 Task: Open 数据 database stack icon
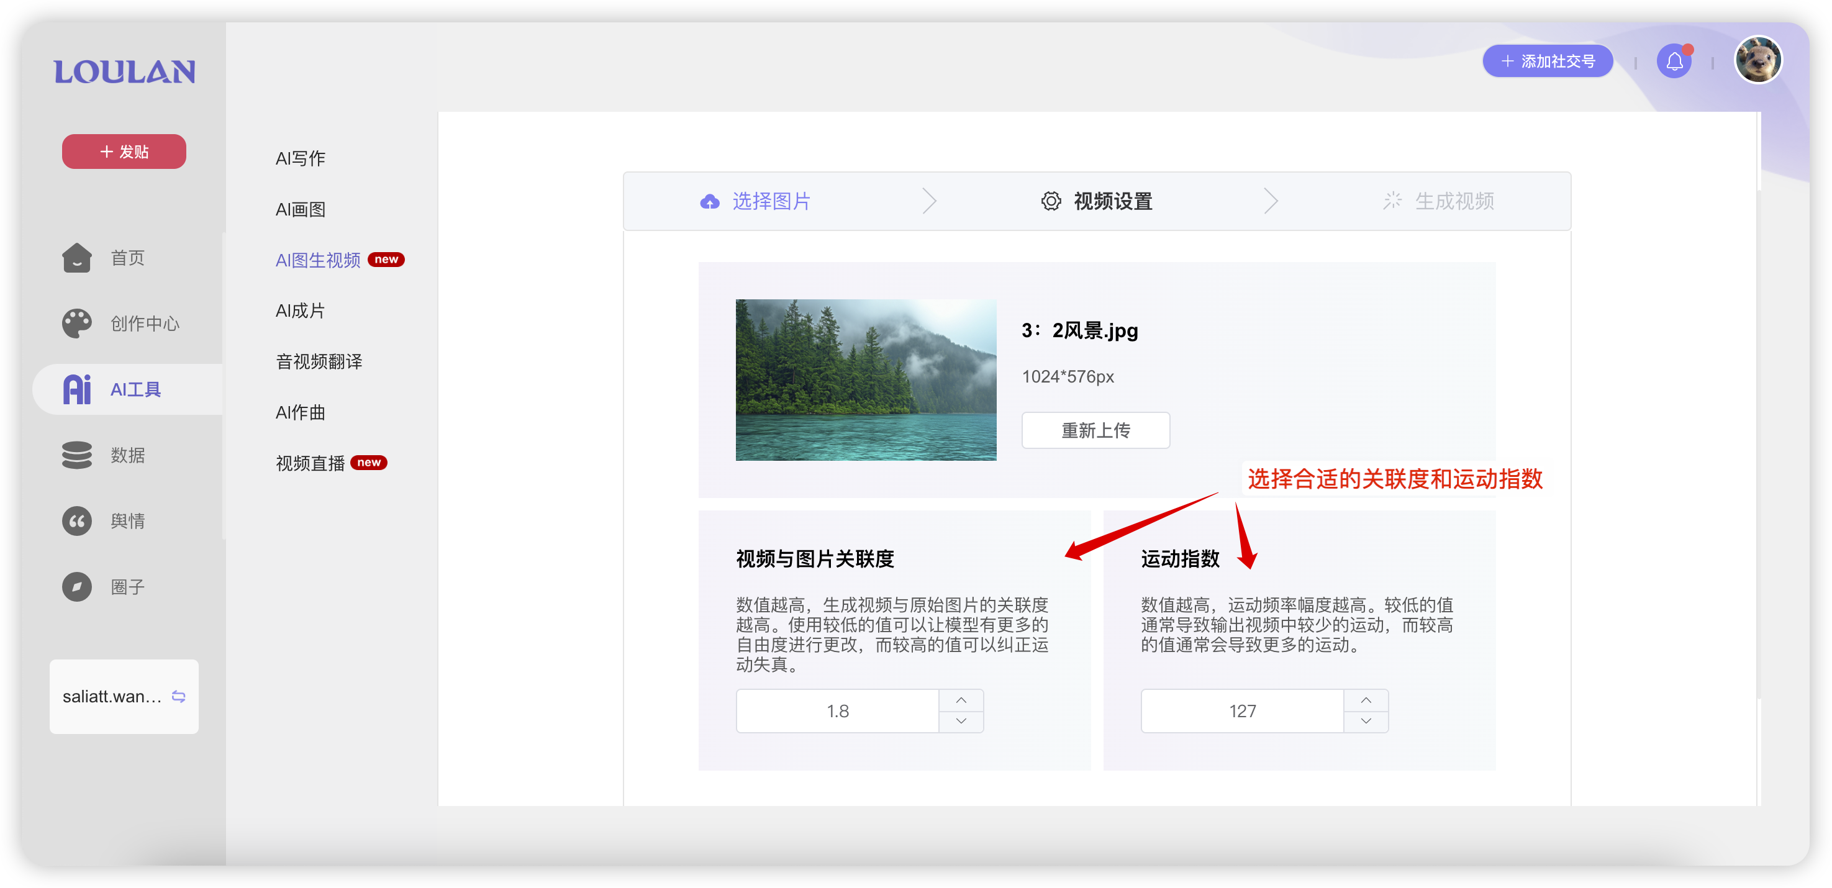[77, 455]
